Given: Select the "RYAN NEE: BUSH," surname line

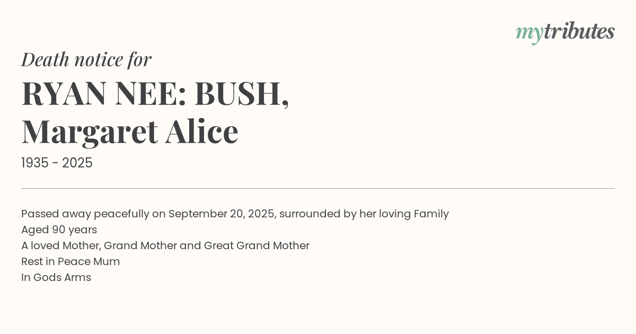Looking at the screenshot, I should point(155,93).
